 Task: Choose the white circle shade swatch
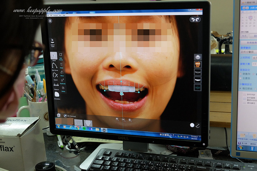(x=192, y=125)
